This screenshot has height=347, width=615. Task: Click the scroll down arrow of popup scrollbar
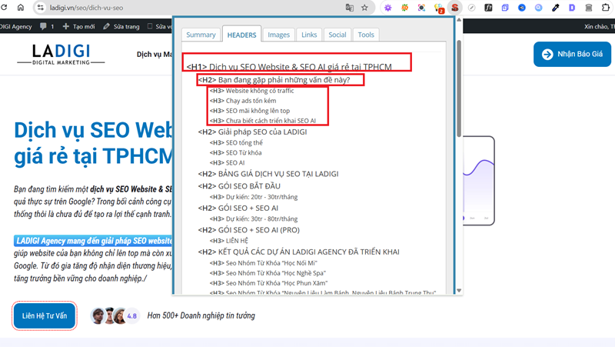(459, 291)
